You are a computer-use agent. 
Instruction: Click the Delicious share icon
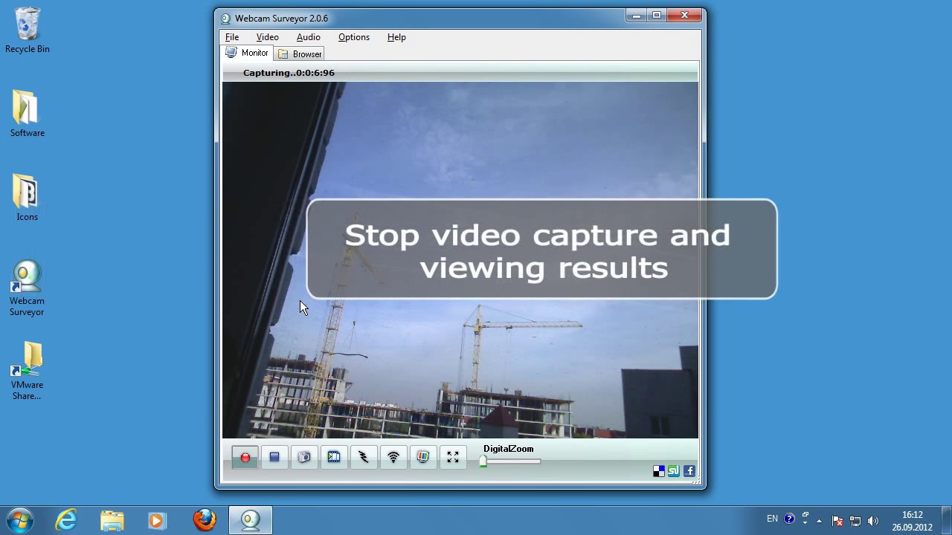click(x=658, y=471)
